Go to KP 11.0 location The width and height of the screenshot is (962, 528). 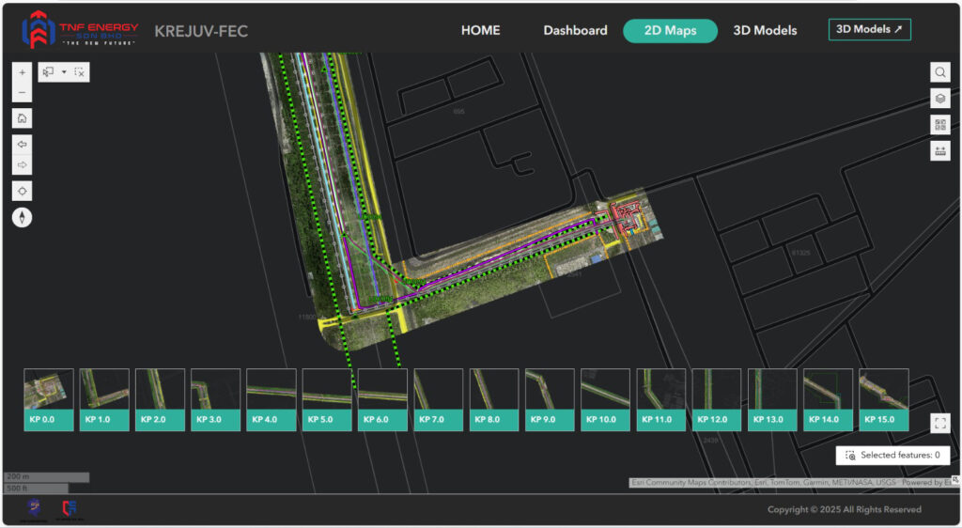coord(660,400)
